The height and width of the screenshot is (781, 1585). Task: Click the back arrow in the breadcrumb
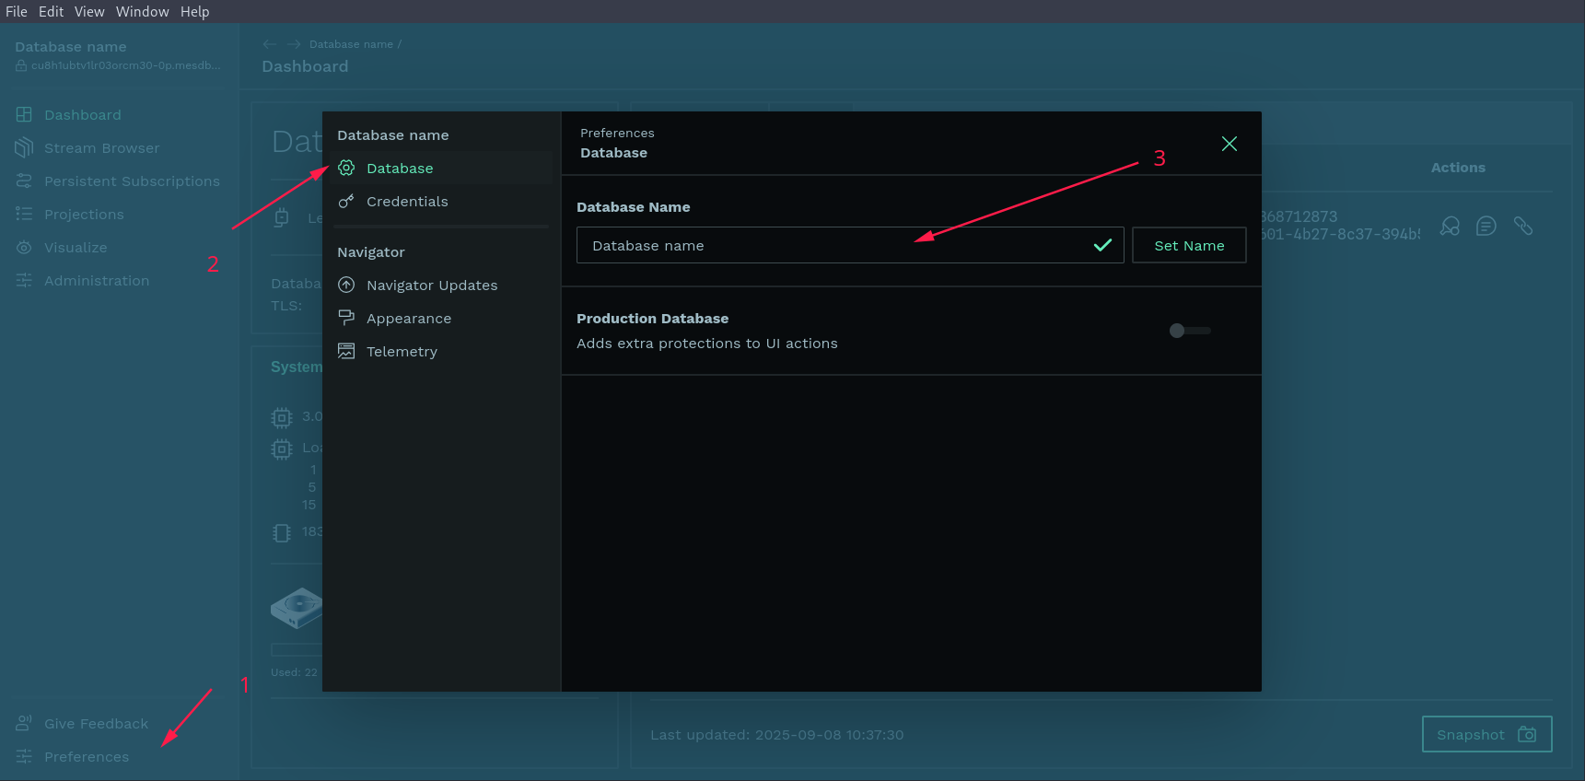point(269,44)
